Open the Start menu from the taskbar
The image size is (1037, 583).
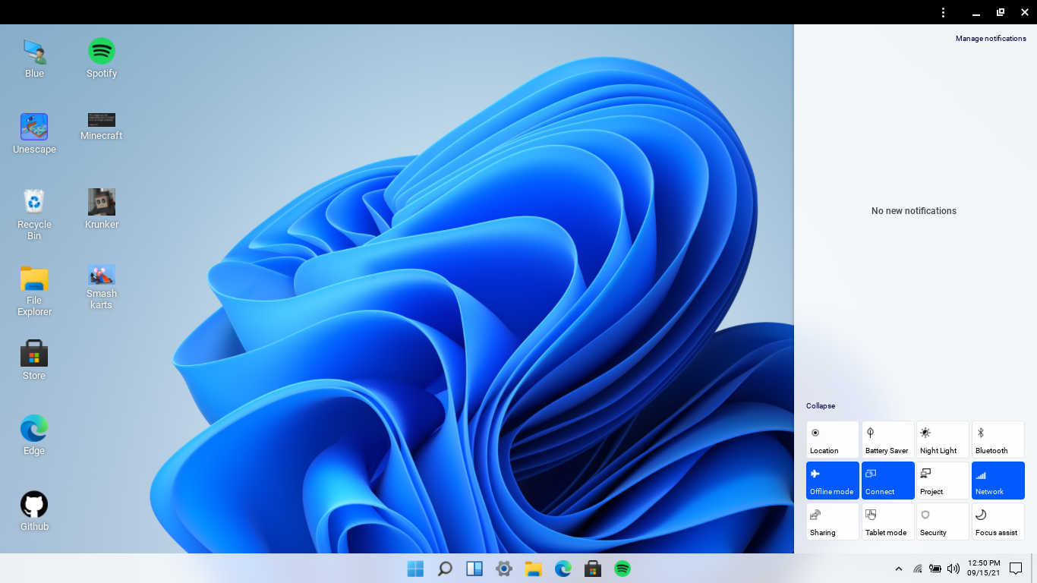click(416, 569)
